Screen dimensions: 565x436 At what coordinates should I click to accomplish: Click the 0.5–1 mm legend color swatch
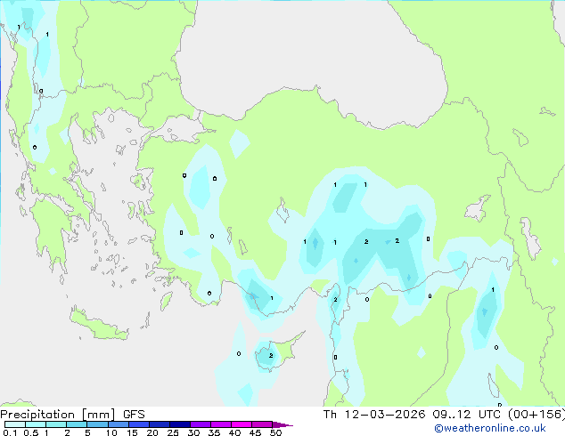(x=36, y=424)
